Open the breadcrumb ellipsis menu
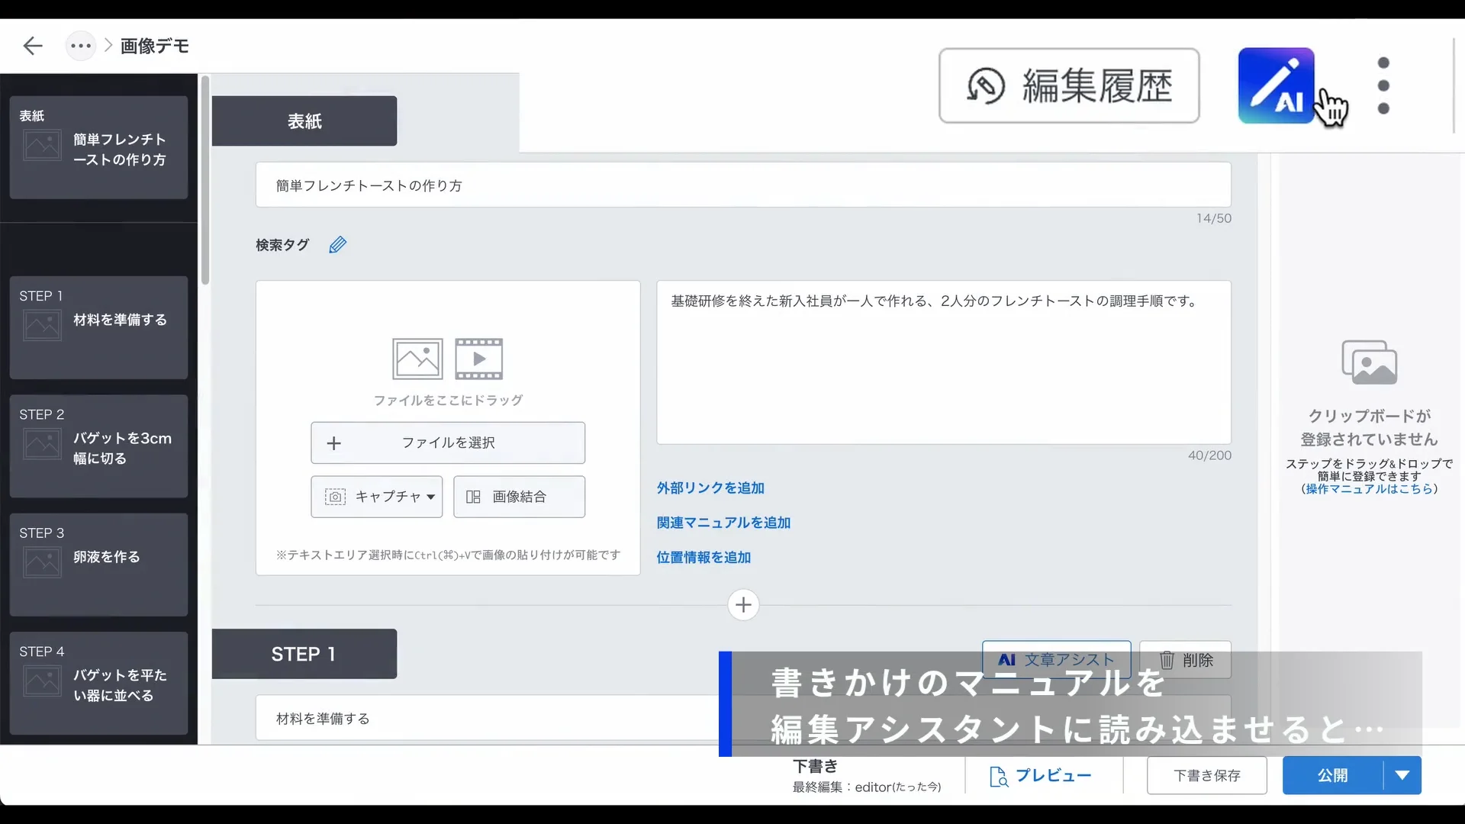1465x824 pixels. (x=80, y=46)
